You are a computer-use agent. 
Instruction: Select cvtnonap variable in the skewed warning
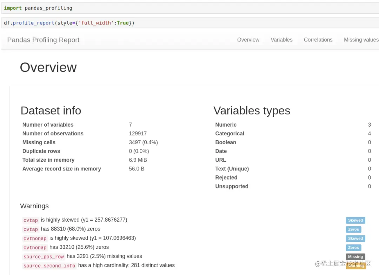(35, 239)
